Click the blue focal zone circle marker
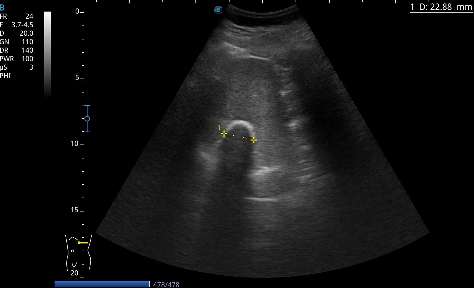 [87, 119]
